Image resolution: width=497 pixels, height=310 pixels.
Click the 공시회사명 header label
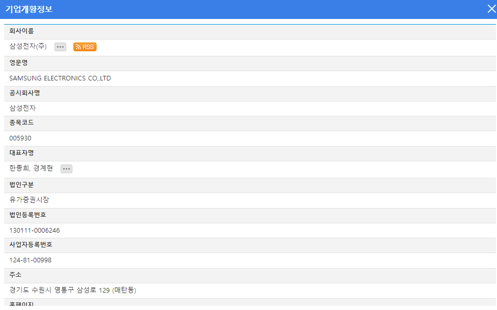(25, 93)
